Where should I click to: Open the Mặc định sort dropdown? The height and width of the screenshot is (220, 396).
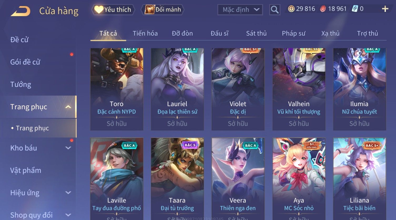[x=240, y=10]
